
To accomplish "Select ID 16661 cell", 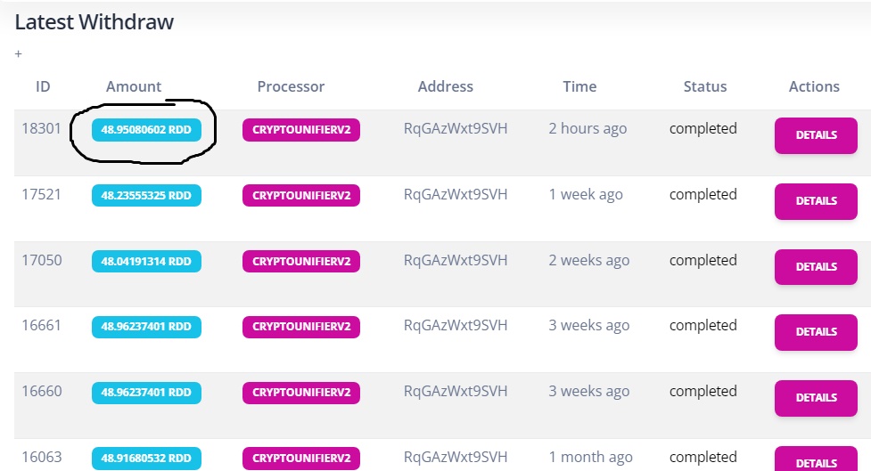I will (41, 326).
